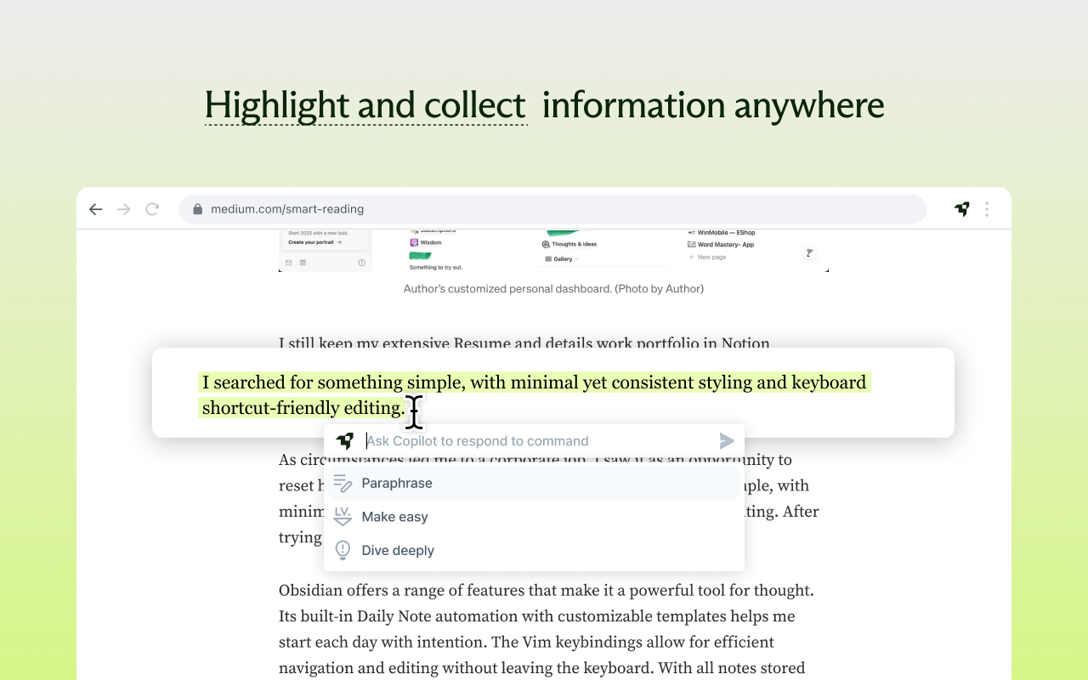Click the browser forward arrow
Screen dimensions: 1088x680
pos(124,209)
